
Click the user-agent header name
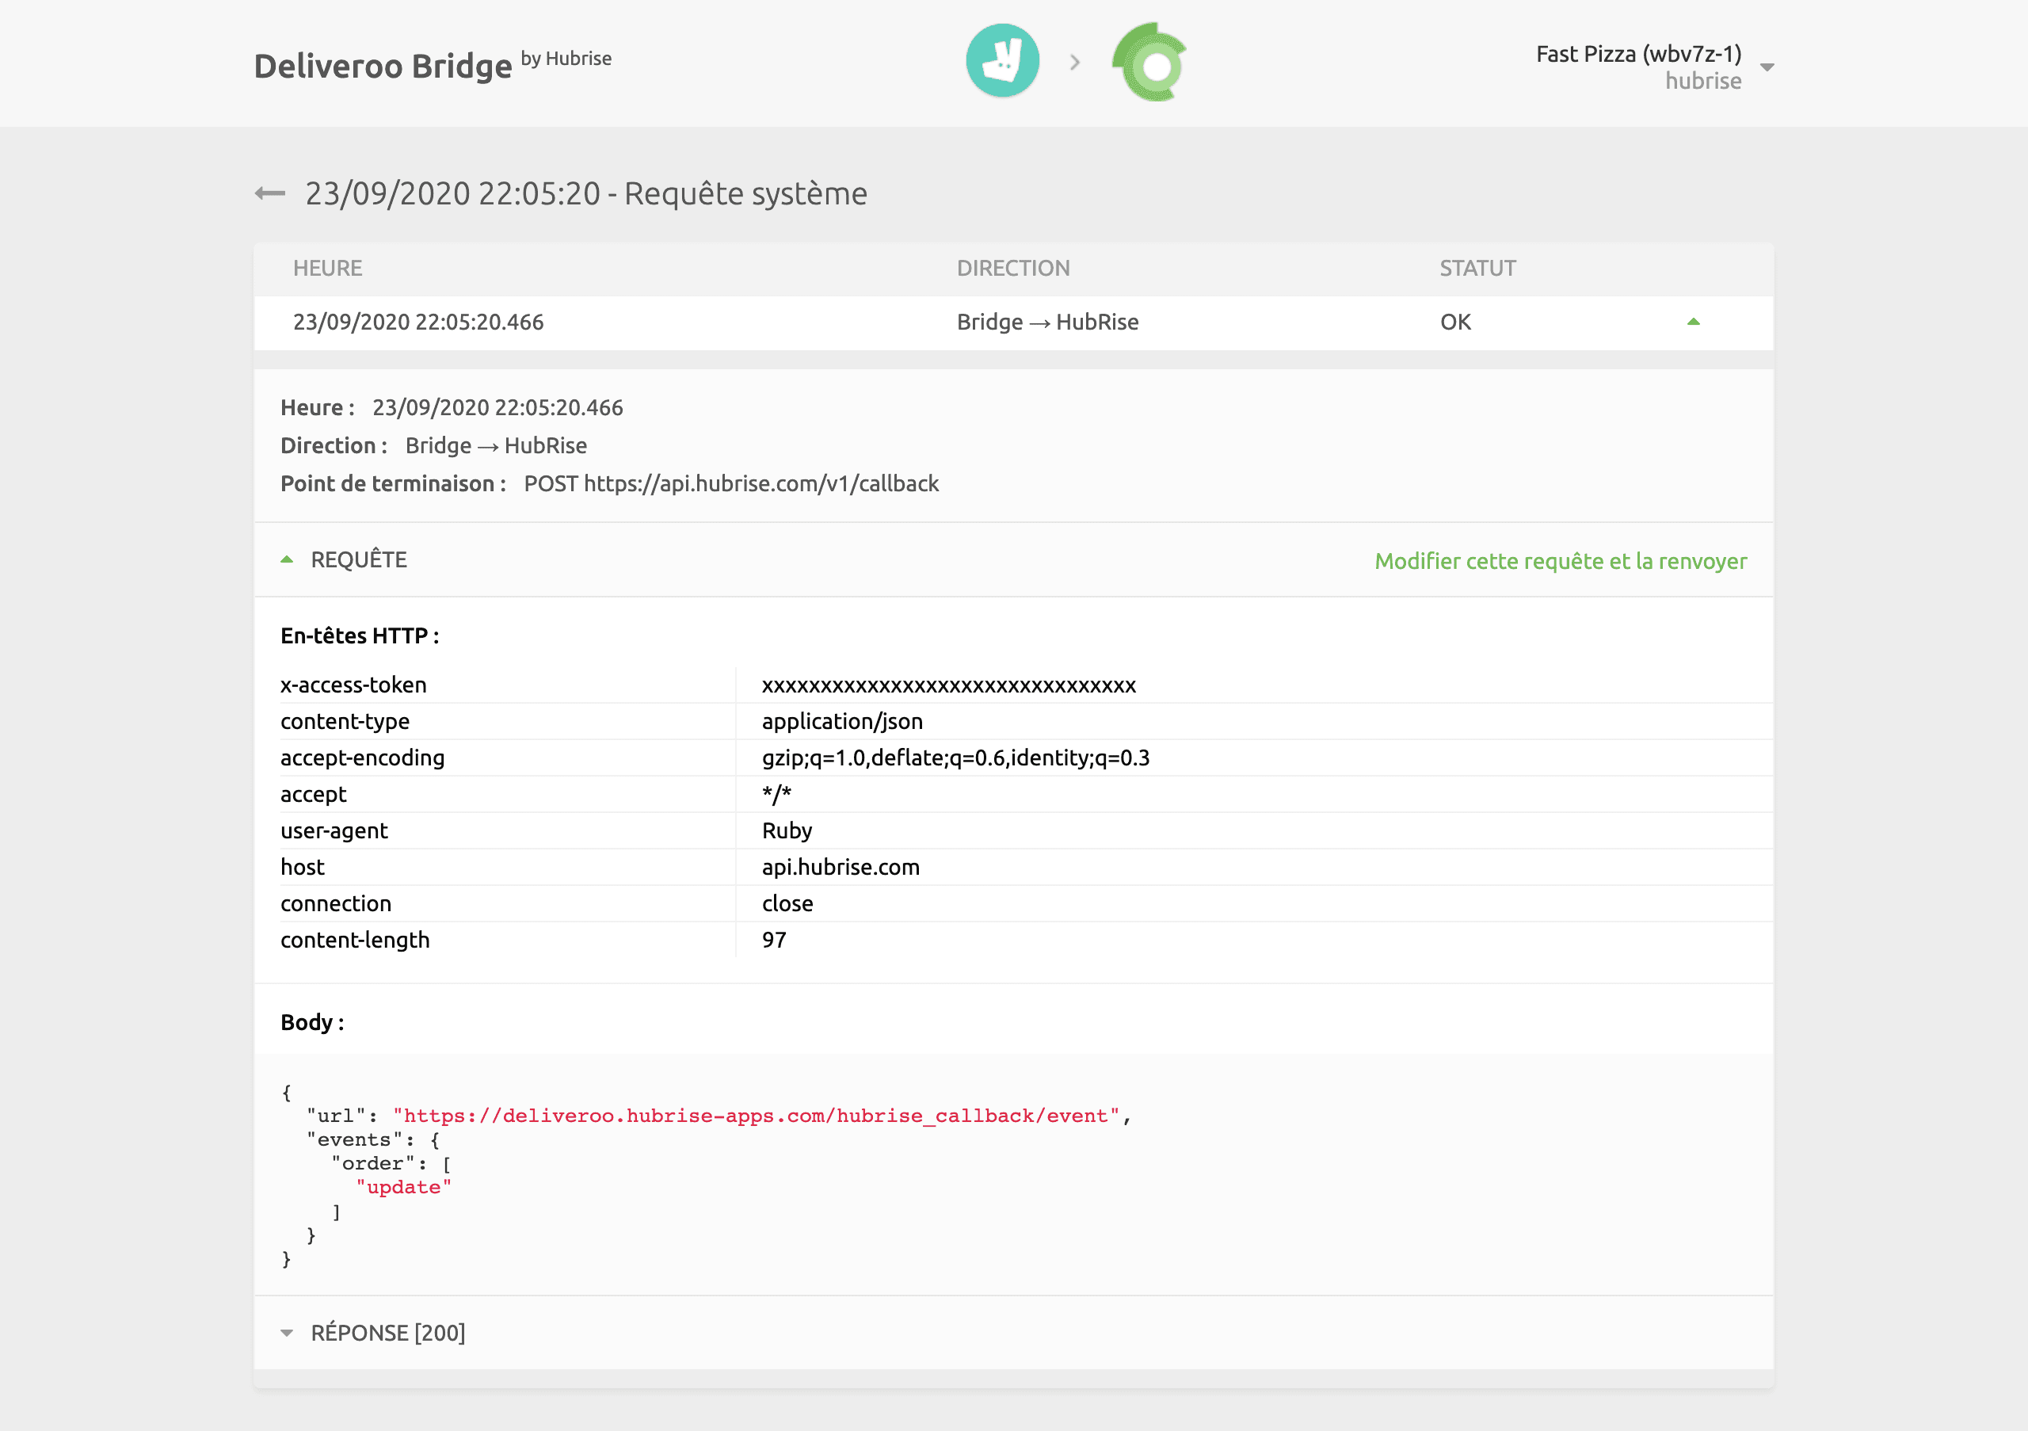(334, 831)
